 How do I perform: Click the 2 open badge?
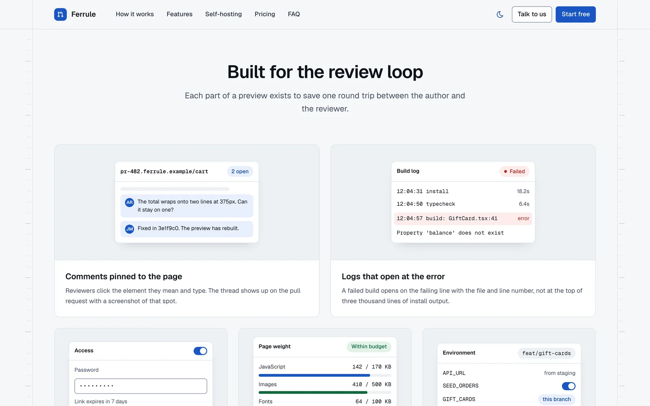(x=240, y=171)
